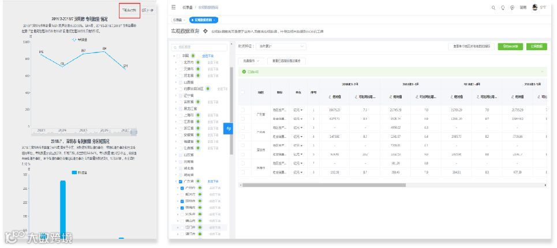Open the 批量操作 dropdown
This screenshot has height=248, width=557.
pos(251,61)
